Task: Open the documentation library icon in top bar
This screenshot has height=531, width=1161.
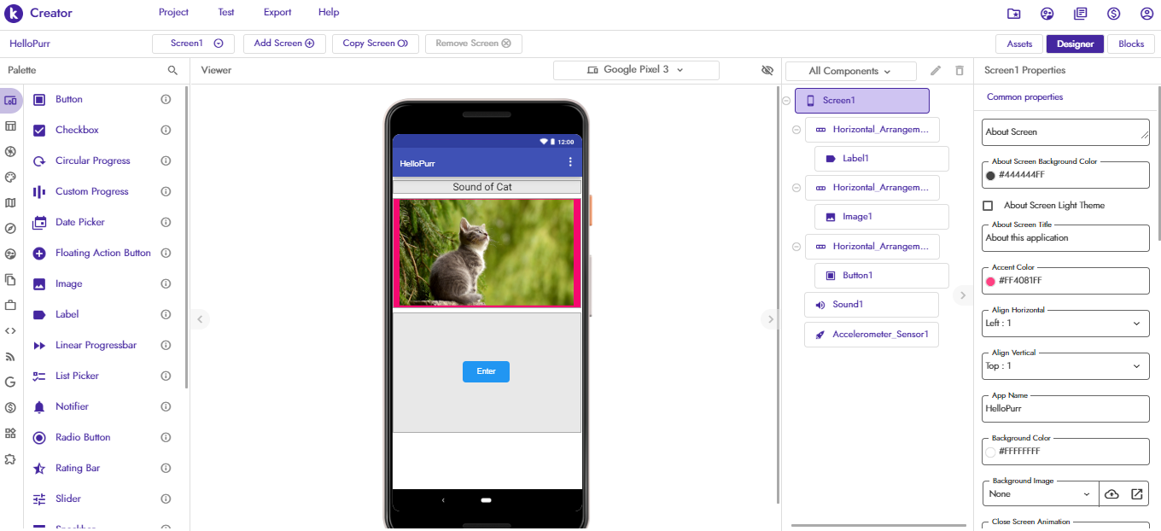Action: pyautogui.click(x=1081, y=14)
